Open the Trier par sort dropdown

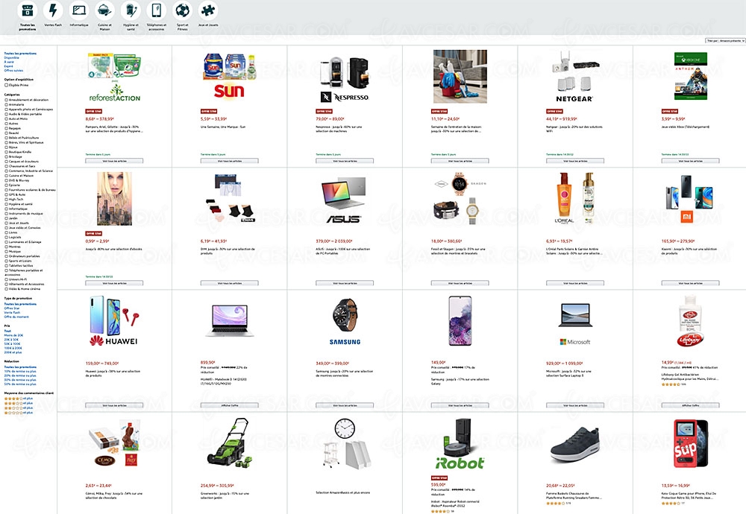[725, 41]
